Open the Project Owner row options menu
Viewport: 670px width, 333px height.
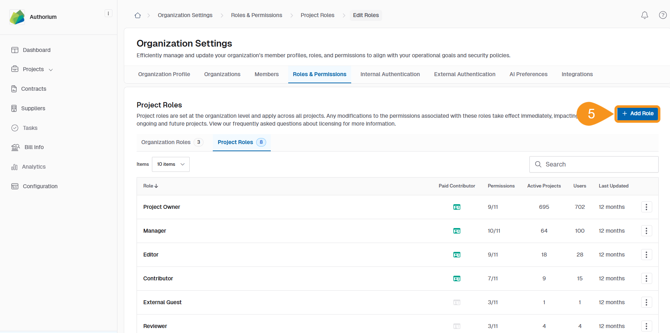(x=647, y=207)
